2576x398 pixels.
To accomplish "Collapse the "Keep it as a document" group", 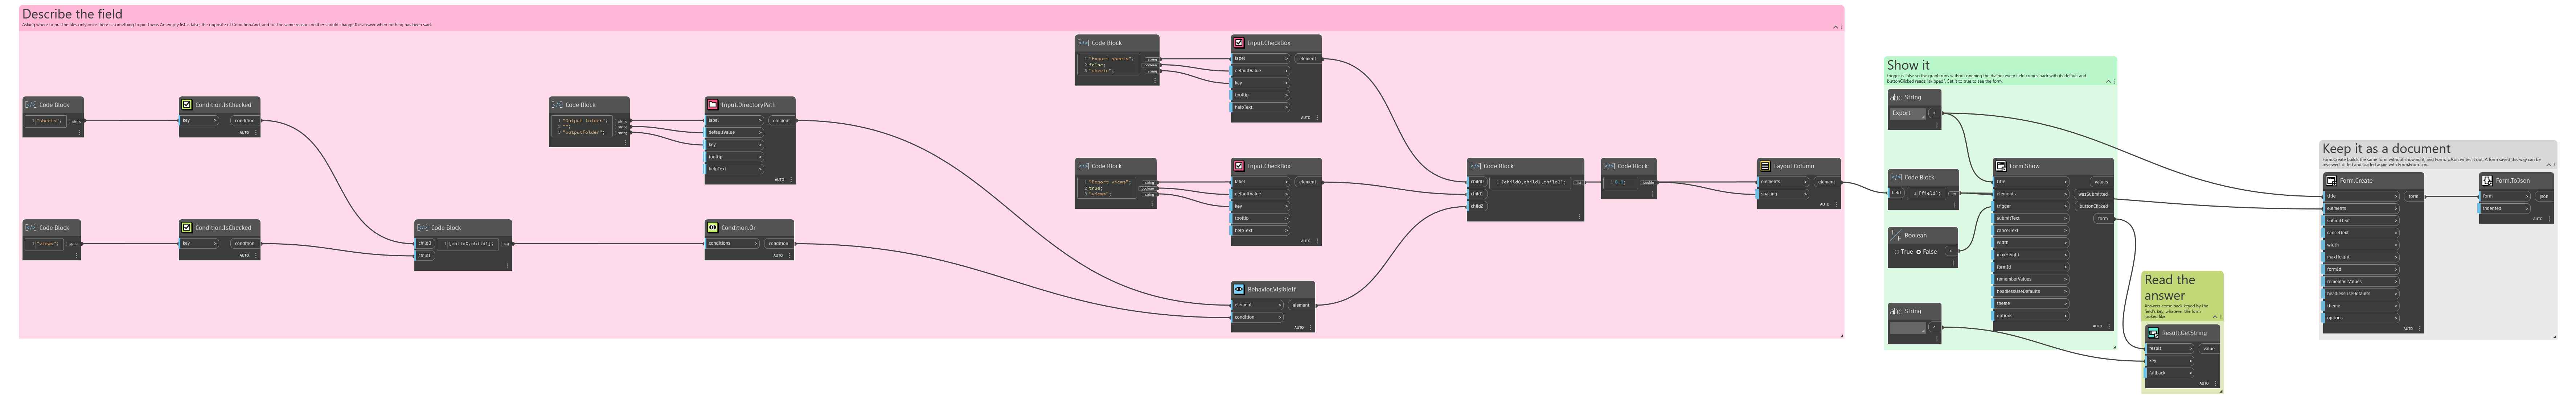I will pos(2549,165).
